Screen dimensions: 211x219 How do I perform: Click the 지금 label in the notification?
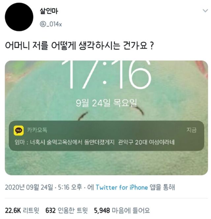(192, 130)
